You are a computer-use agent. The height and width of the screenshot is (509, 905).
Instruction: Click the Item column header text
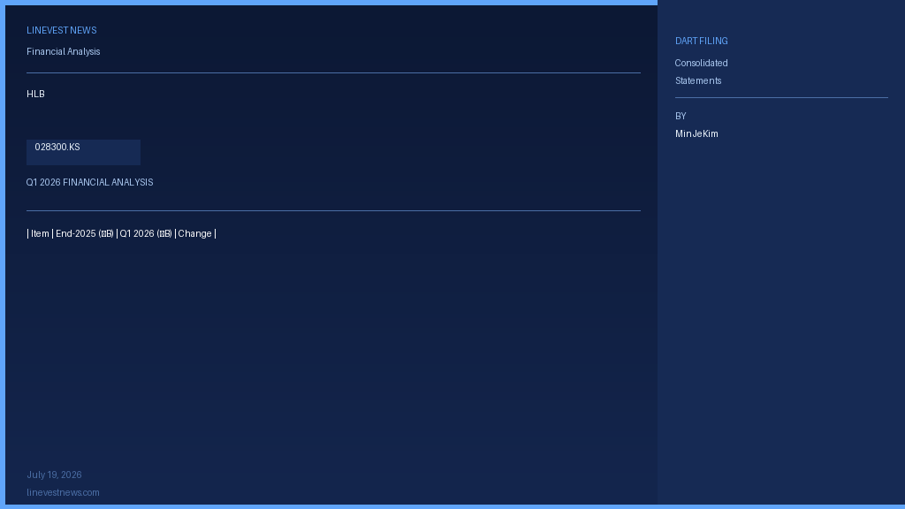(x=40, y=233)
